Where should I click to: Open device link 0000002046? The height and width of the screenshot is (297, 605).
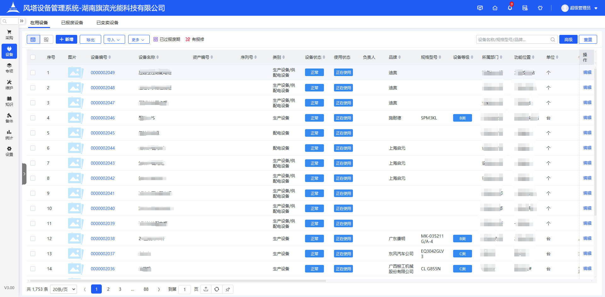103,118
